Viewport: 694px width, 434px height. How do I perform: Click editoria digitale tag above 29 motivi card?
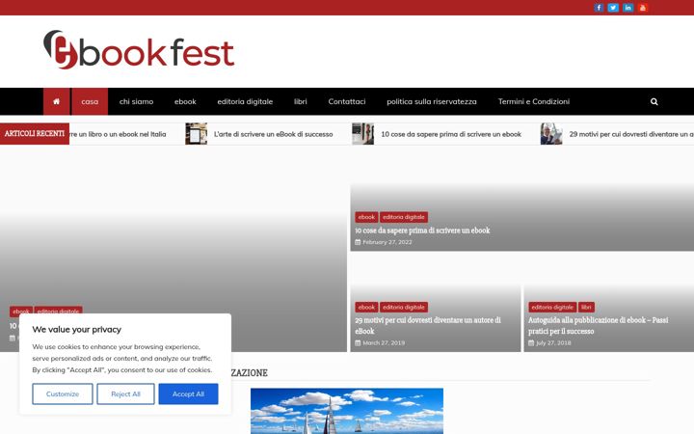coord(404,307)
